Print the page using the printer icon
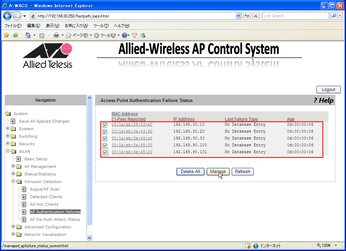Image resolution: width=346 pixels, height=251 pixels. point(56,35)
